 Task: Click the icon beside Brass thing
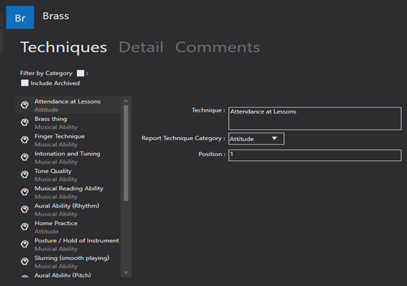25,122
